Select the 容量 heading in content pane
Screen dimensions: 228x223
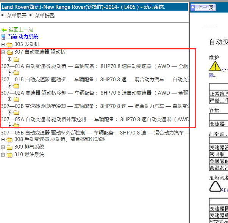click(214, 111)
